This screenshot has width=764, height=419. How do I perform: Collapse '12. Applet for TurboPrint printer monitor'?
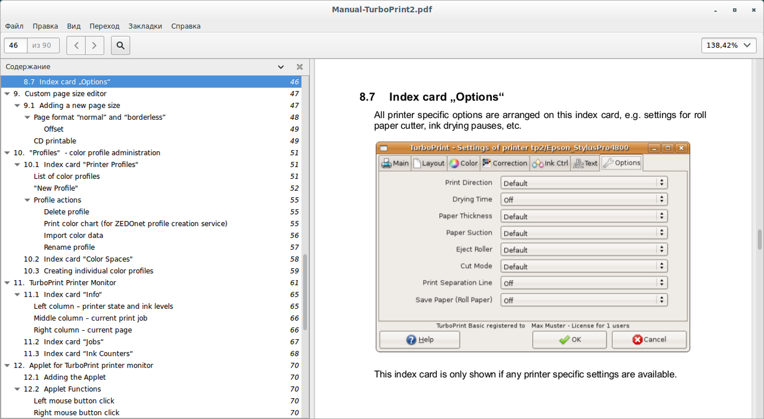(x=7, y=365)
